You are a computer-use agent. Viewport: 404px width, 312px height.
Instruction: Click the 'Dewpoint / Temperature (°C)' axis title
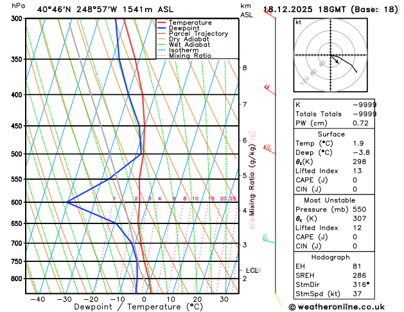(138, 307)
